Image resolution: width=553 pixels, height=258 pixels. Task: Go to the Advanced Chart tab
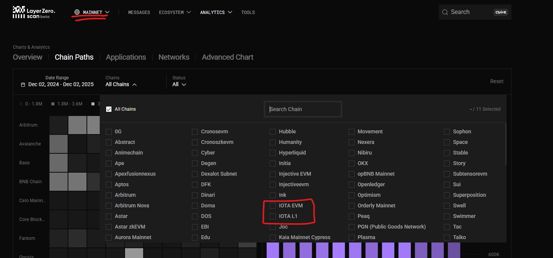pyautogui.click(x=227, y=57)
